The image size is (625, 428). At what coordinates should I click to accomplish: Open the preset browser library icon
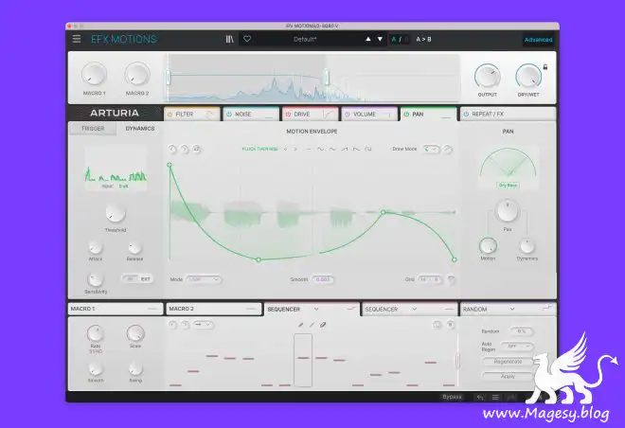click(230, 39)
